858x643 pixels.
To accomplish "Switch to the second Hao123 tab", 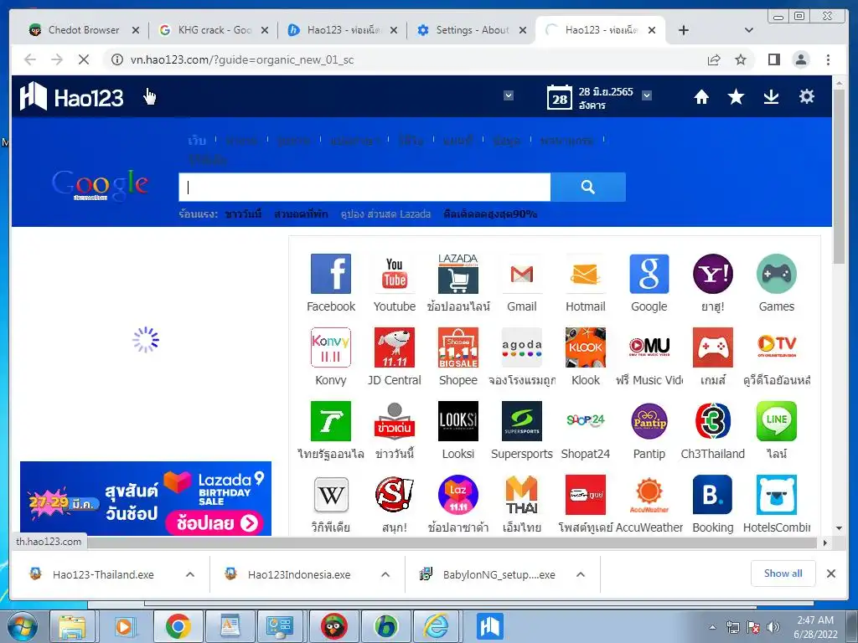I will click(600, 30).
